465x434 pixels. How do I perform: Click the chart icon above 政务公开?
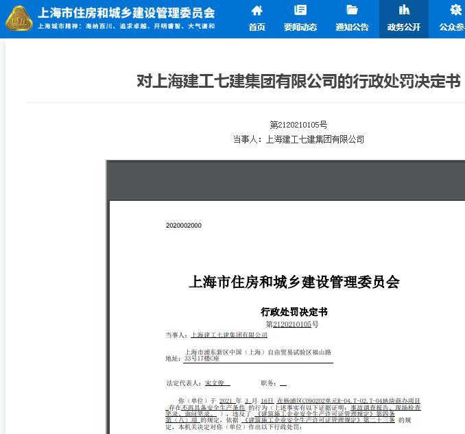[404, 10]
